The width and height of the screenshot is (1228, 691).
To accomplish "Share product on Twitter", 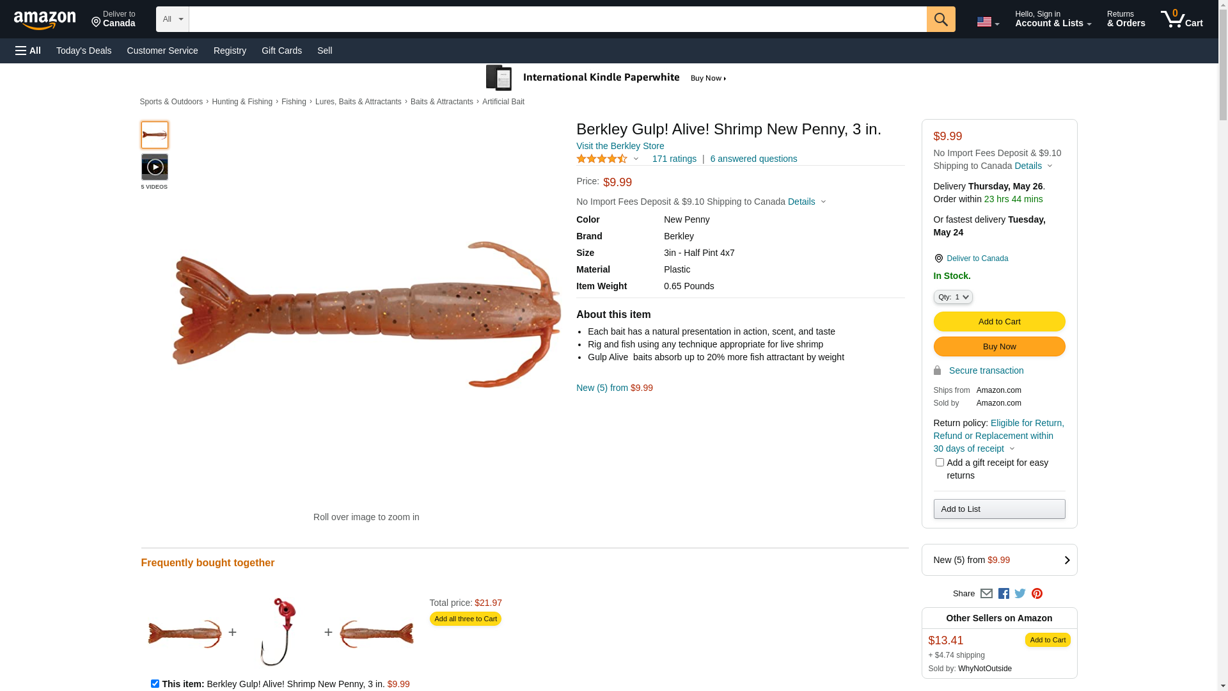I will coord(1020,594).
